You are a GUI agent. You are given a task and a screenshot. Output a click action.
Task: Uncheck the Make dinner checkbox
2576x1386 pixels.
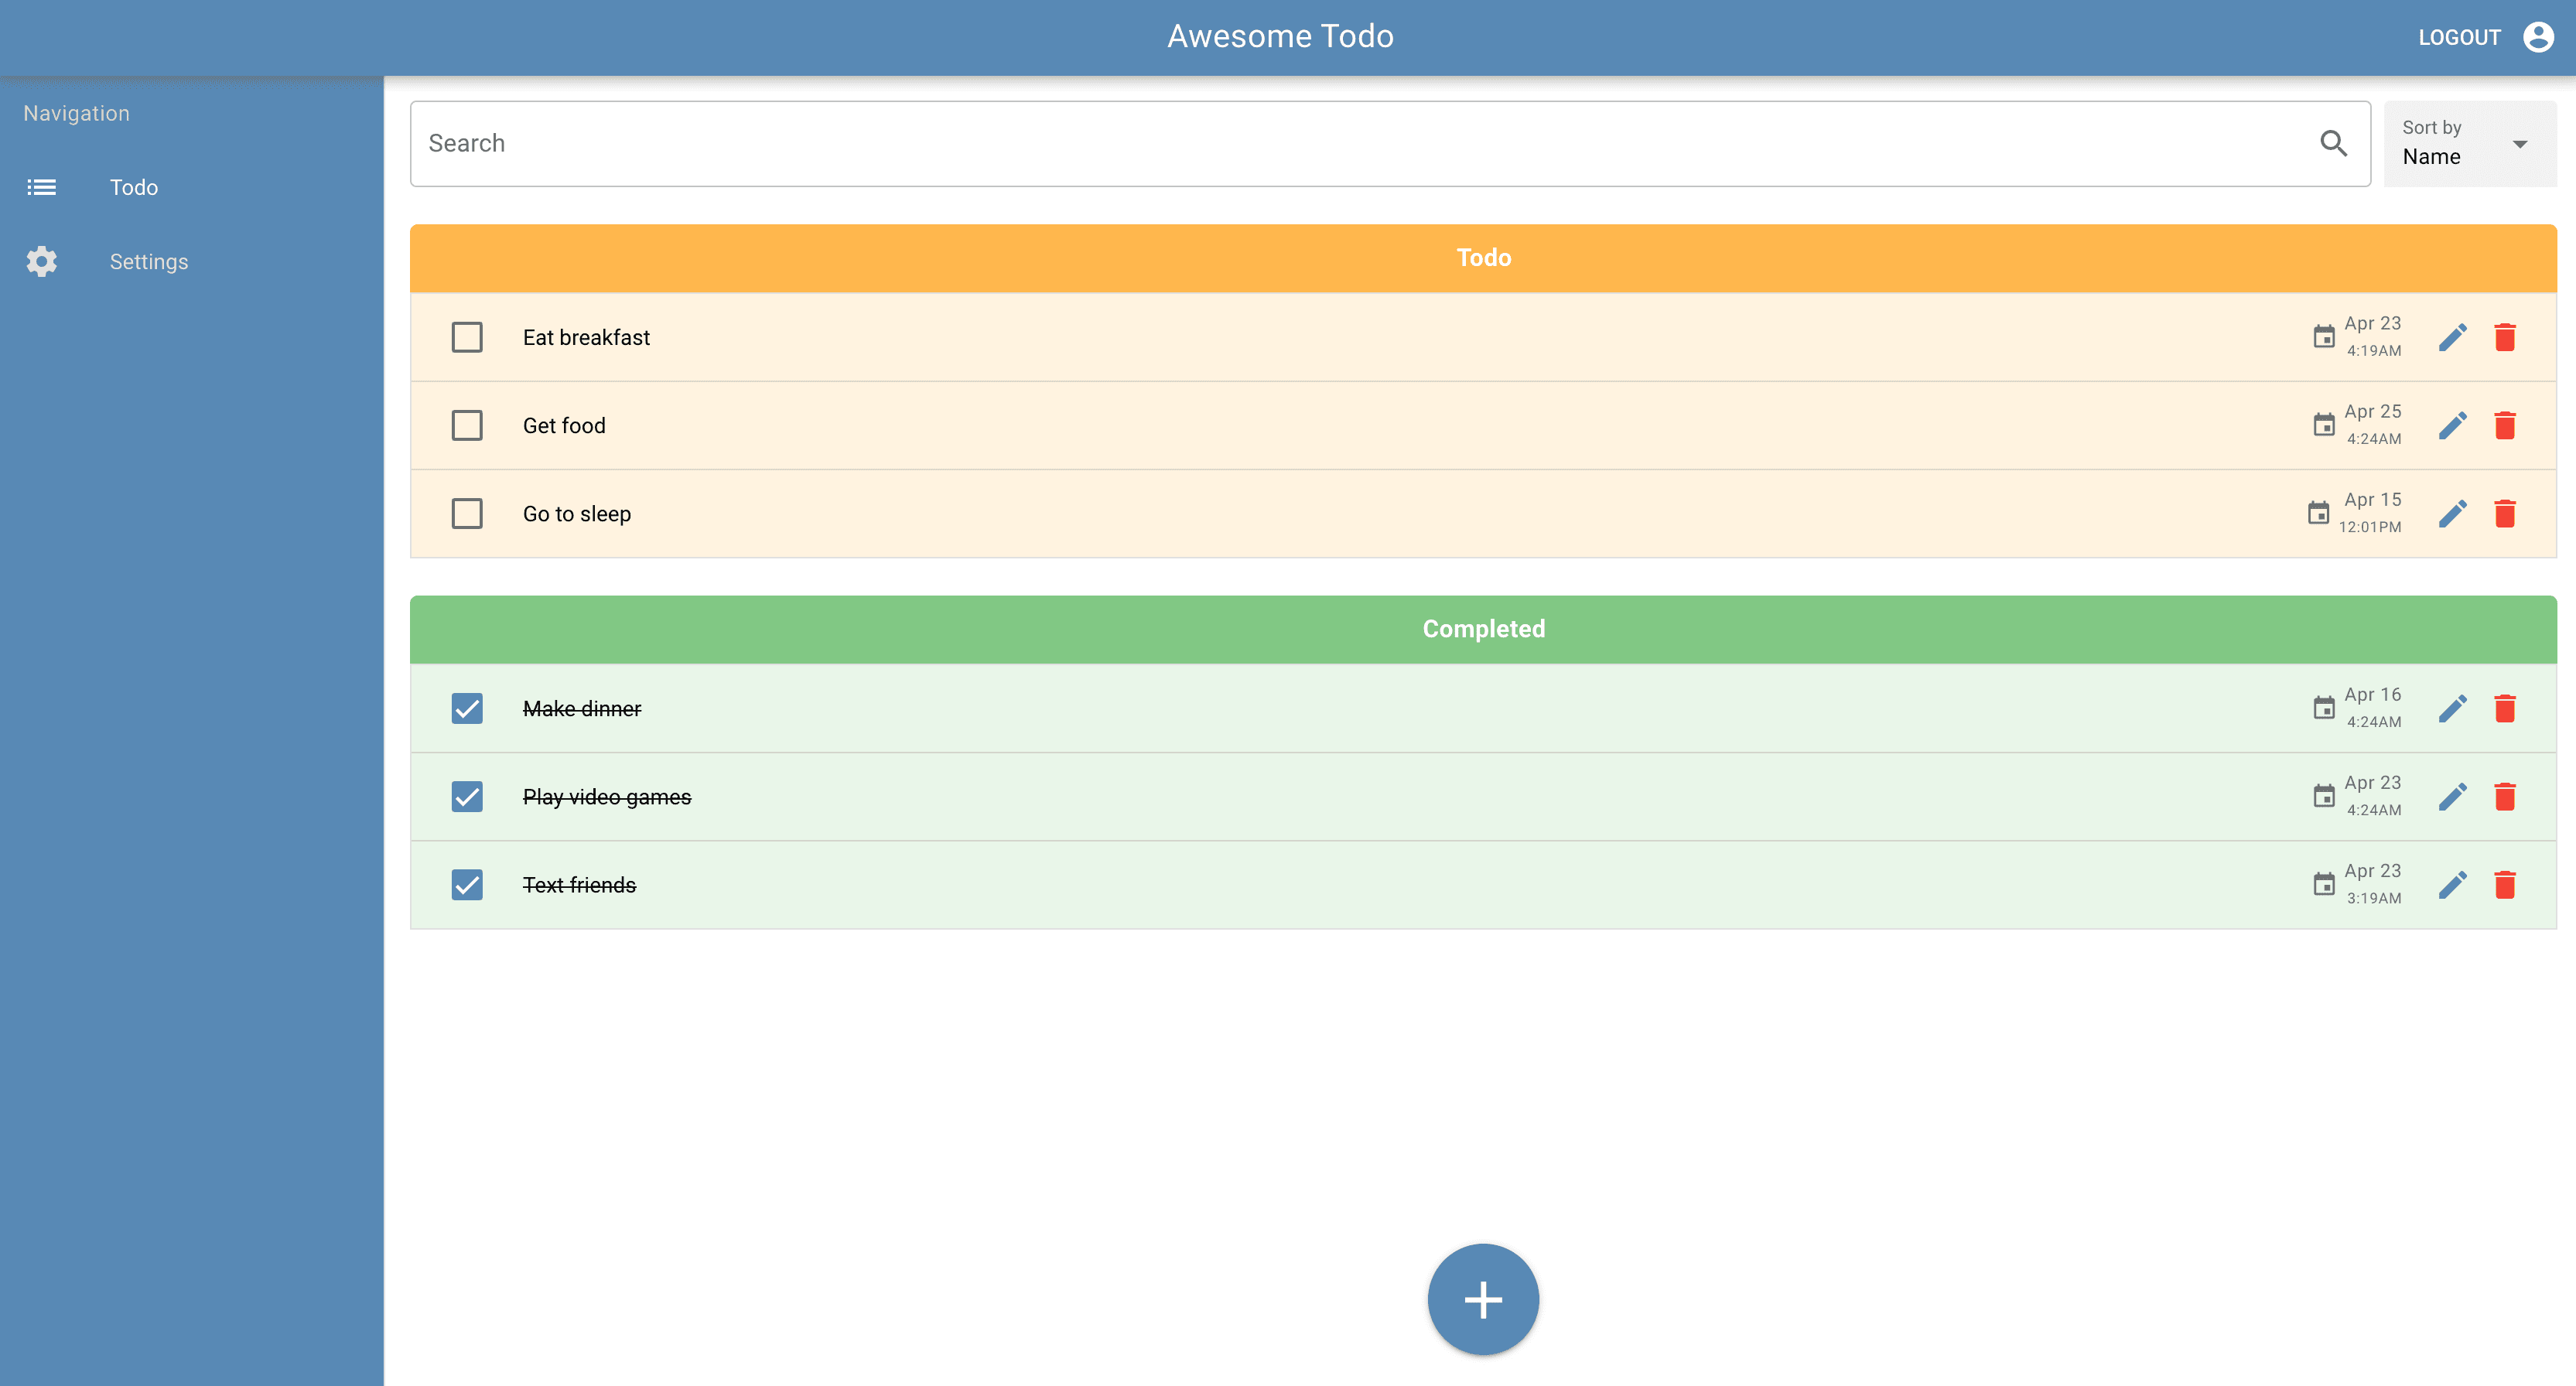click(467, 708)
